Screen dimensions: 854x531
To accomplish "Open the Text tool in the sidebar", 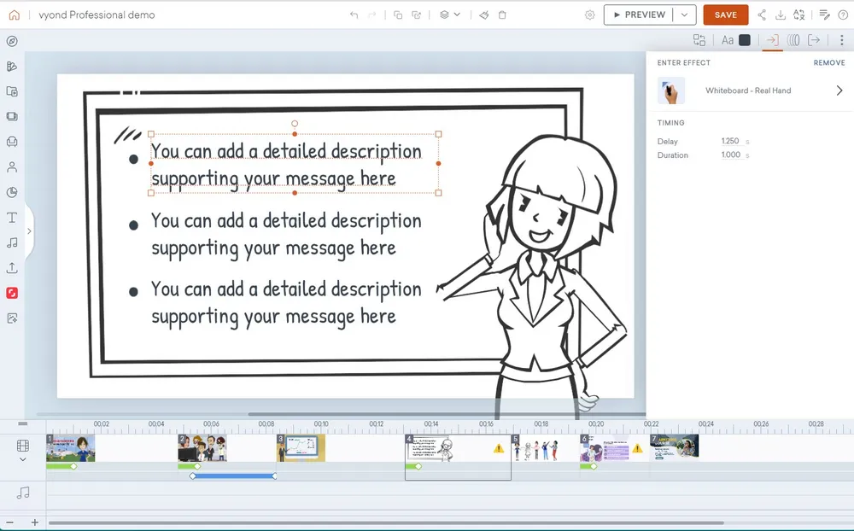I will coord(12,218).
